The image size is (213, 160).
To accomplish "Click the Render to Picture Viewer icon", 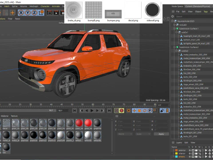I will (56, 13).
